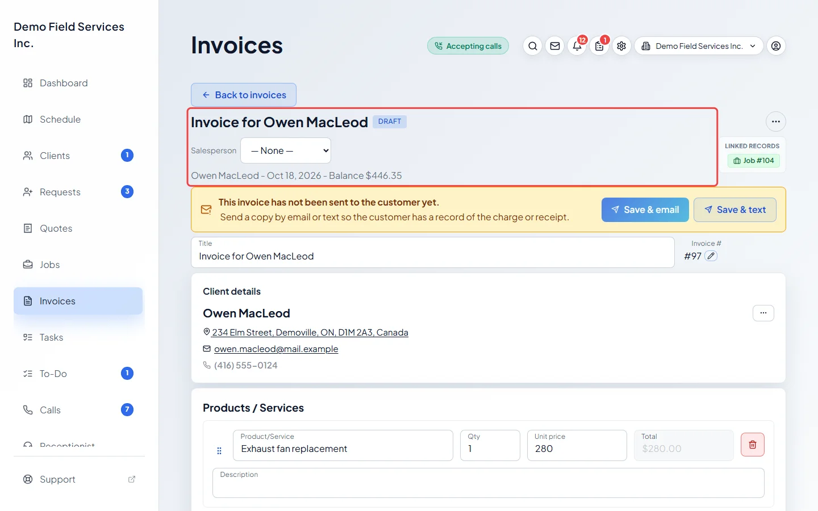Click the Save & email button

pyautogui.click(x=645, y=210)
